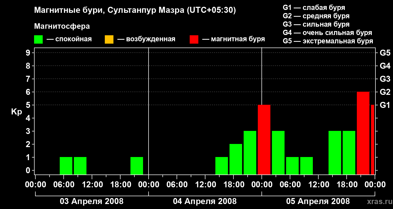The image size is (393, 209).
Task: Click the right-axis G3 label
Action: (385, 79)
